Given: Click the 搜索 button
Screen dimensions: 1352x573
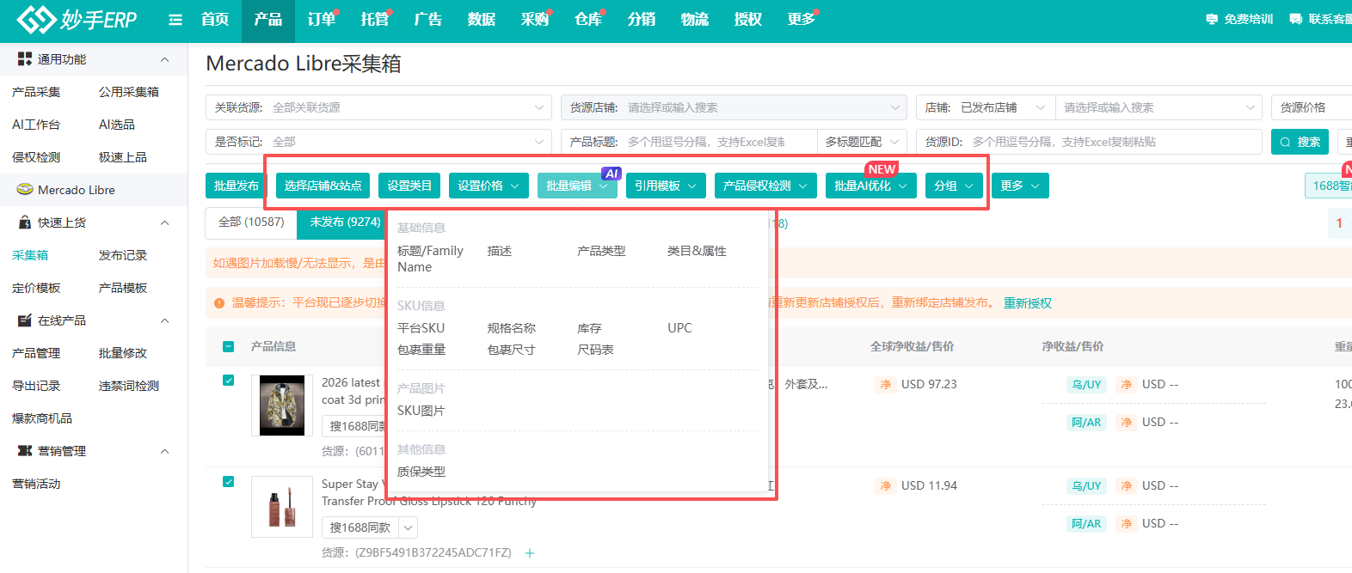Looking at the screenshot, I should tap(1300, 142).
